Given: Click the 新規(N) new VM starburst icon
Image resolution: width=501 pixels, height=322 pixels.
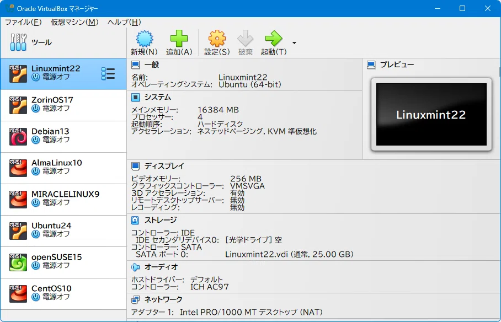Looking at the screenshot, I should click(x=145, y=39).
